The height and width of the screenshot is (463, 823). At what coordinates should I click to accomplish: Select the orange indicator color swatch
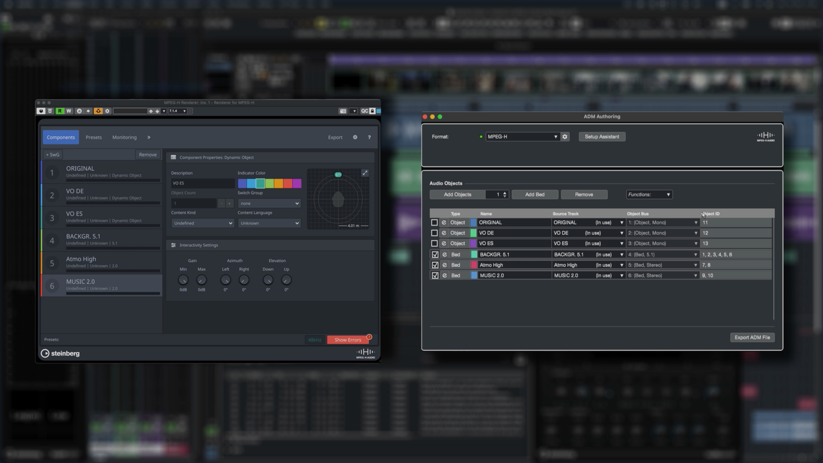click(x=278, y=184)
